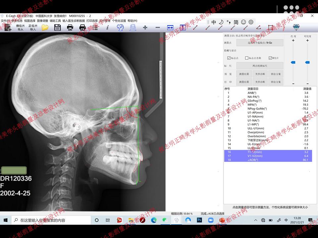Click the floppy disk save icon
Viewport: 318px width, 238px height.
click(x=57, y=27)
